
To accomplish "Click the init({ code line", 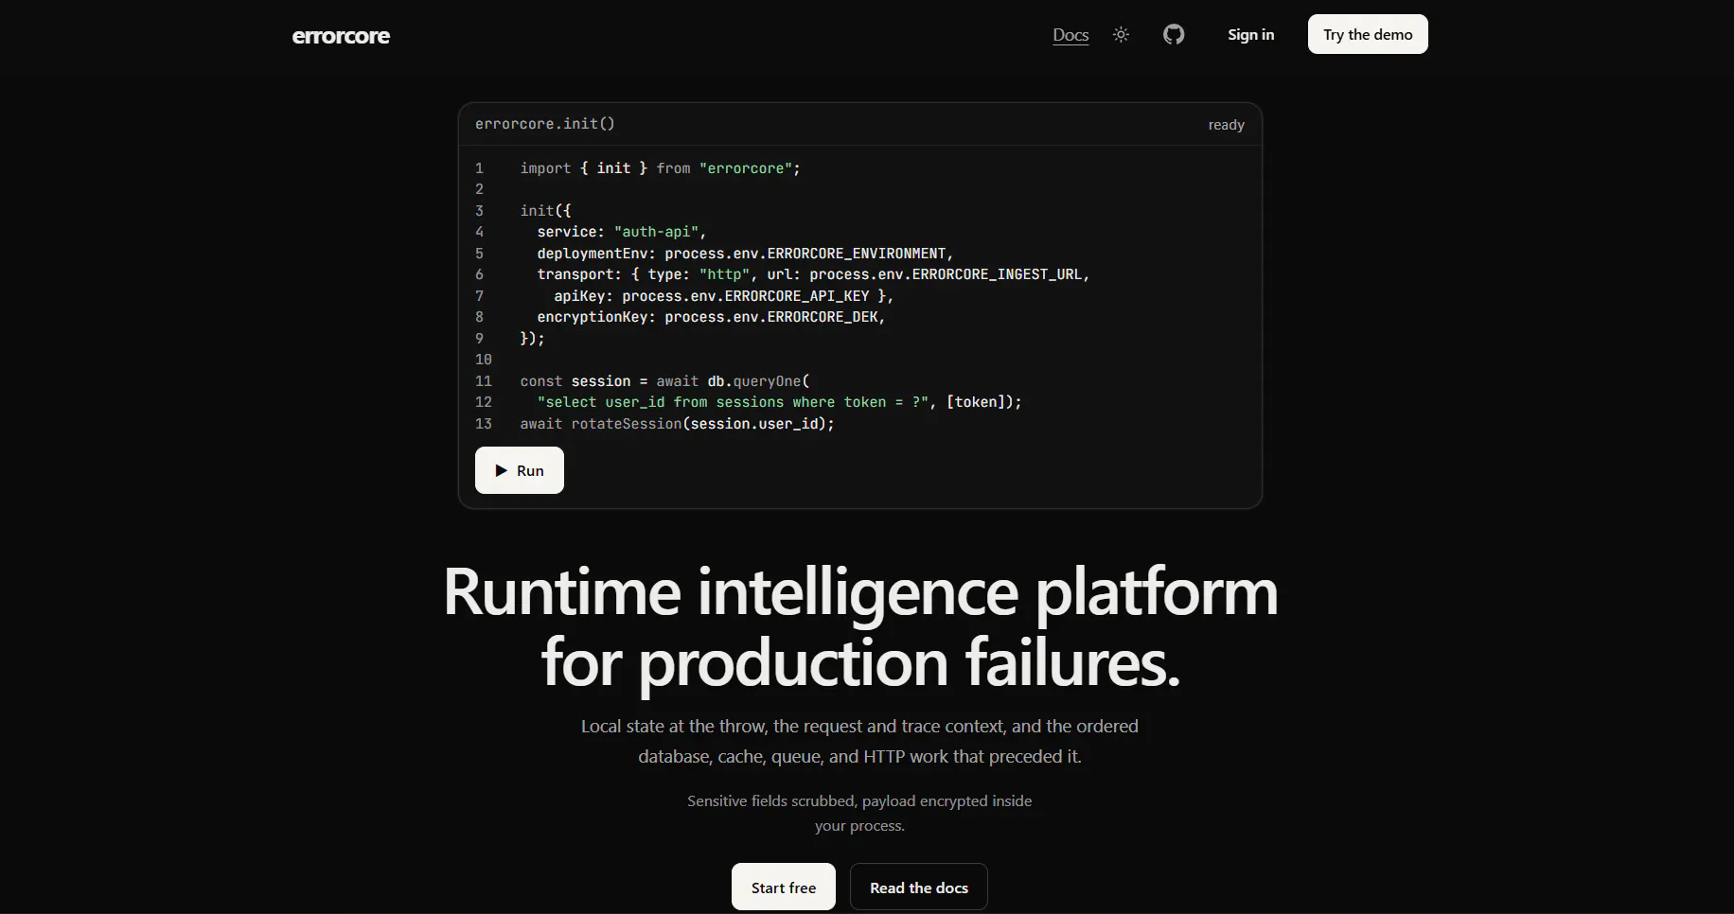I will tap(545, 211).
